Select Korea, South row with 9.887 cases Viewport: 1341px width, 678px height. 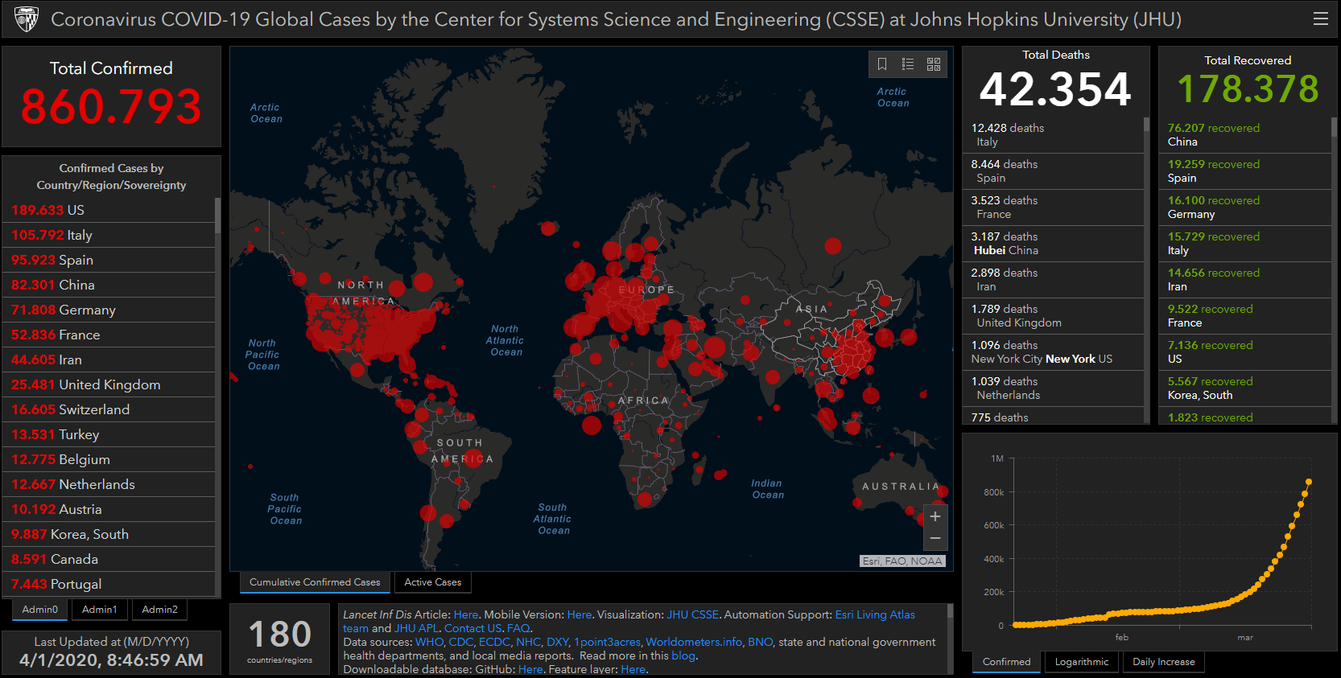tap(109, 534)
